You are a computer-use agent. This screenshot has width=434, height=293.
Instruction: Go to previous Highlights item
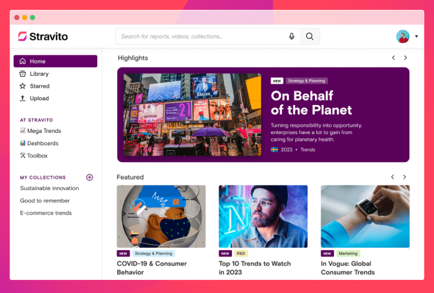click(x=393, y=58)
